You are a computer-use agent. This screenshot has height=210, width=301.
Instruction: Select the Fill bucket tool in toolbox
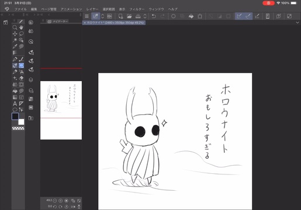tap(15, 91)
